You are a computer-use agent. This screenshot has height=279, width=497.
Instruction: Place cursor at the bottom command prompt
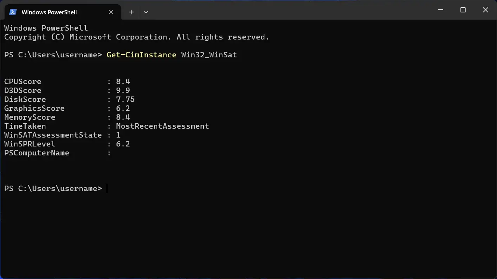pos(107,188)
